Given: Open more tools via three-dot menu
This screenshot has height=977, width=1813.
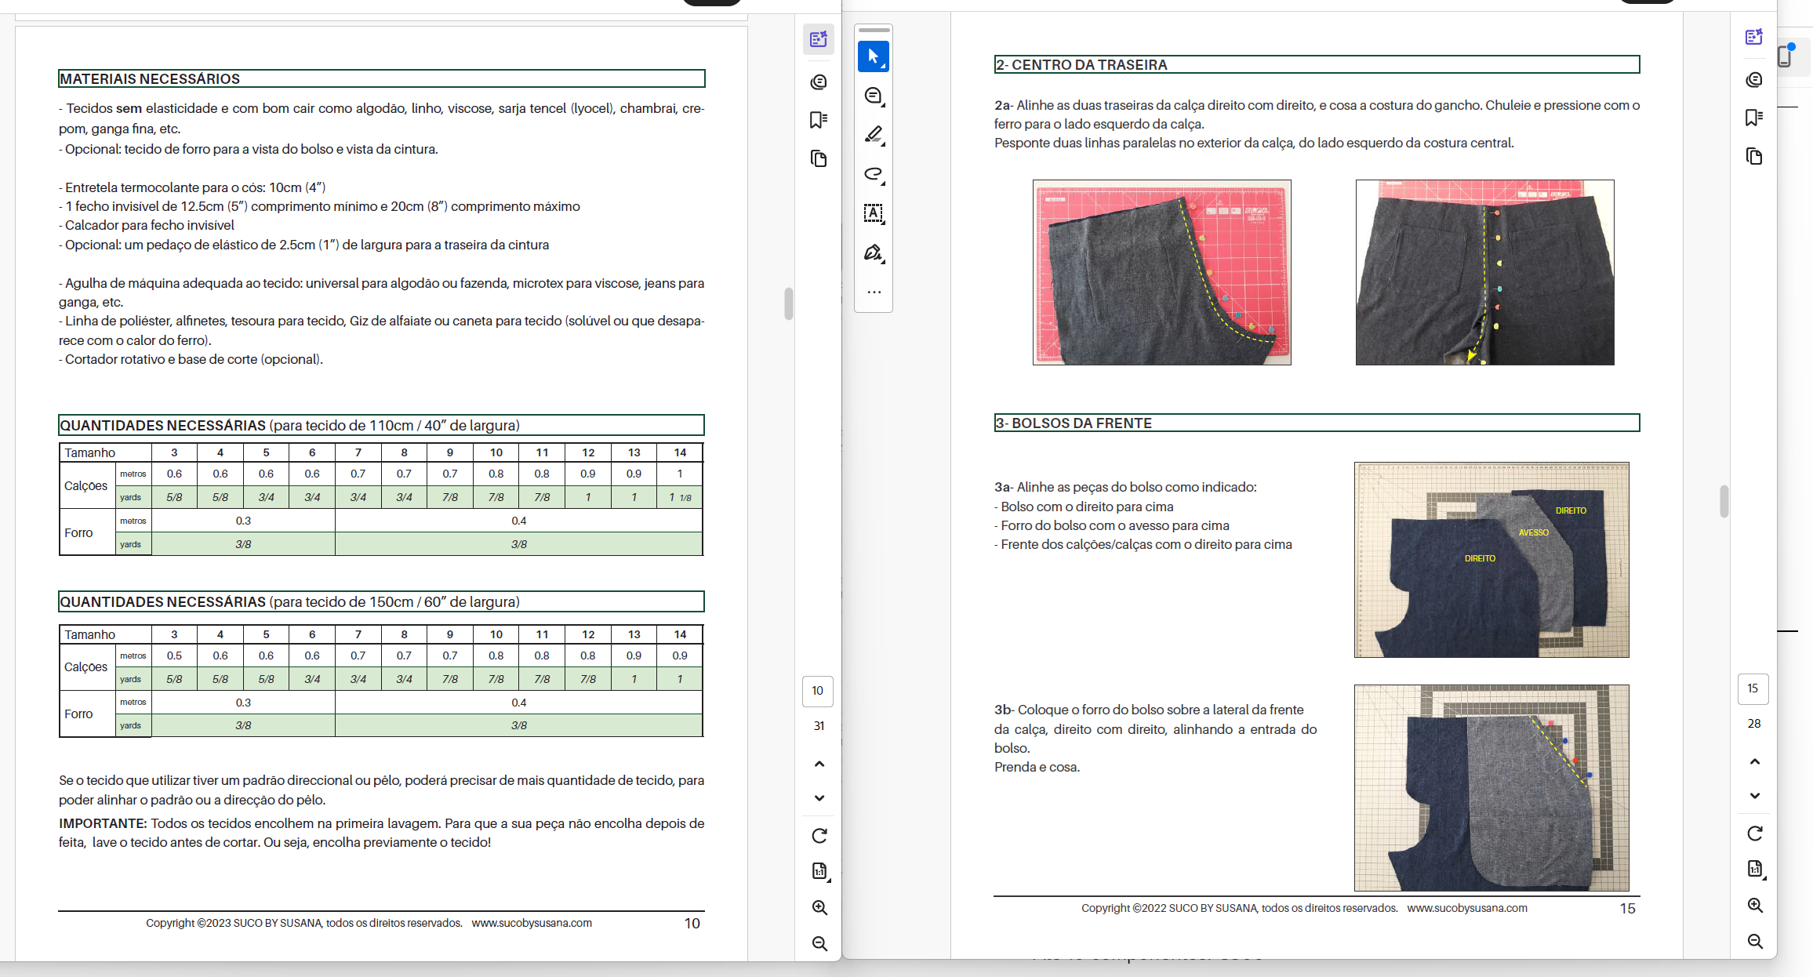Looking at the screenshot, I should click(x=874, y=292).
